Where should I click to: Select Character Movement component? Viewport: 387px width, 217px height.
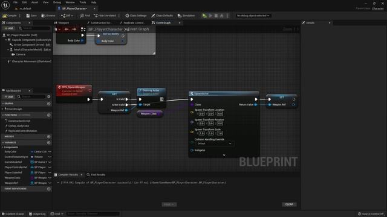point(29,61)
